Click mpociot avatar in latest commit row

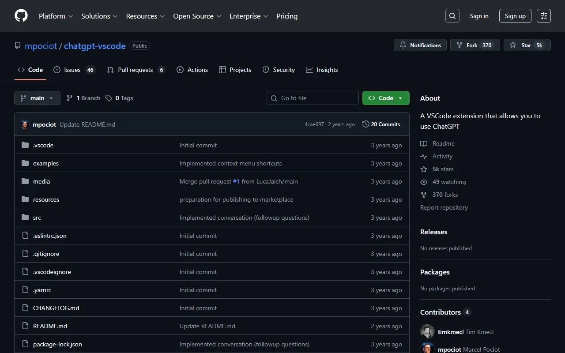[25, 124]
